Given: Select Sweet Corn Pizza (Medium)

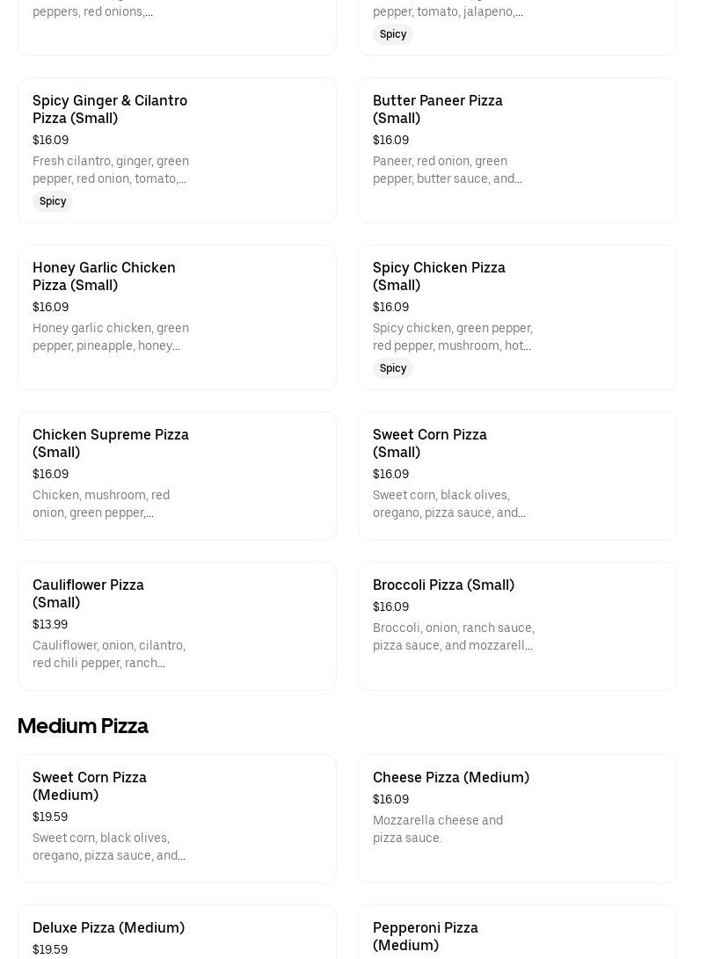Looking at the screenshot, I should coord(90,786).
